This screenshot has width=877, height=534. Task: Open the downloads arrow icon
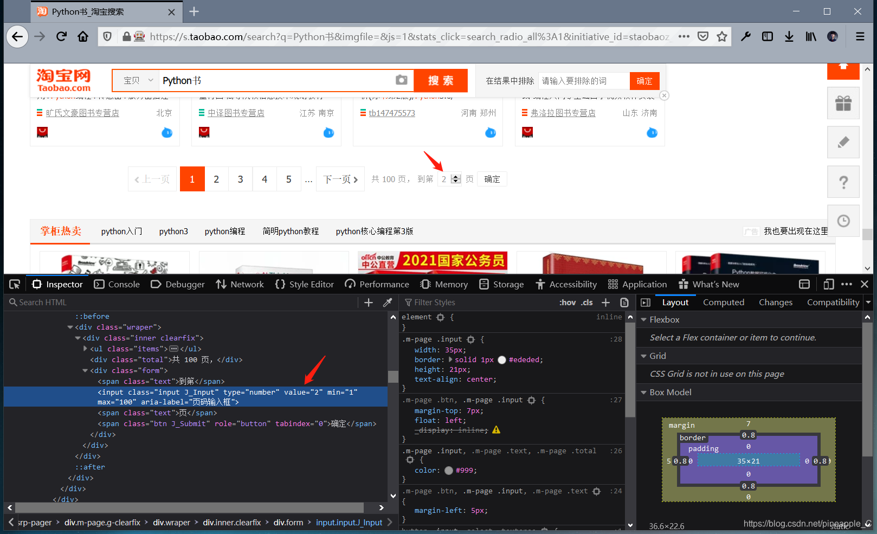(x=789, y=36)
